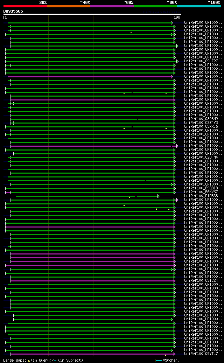Open the UniRef100_B6KV67 hit link

[x=201, y=192]
